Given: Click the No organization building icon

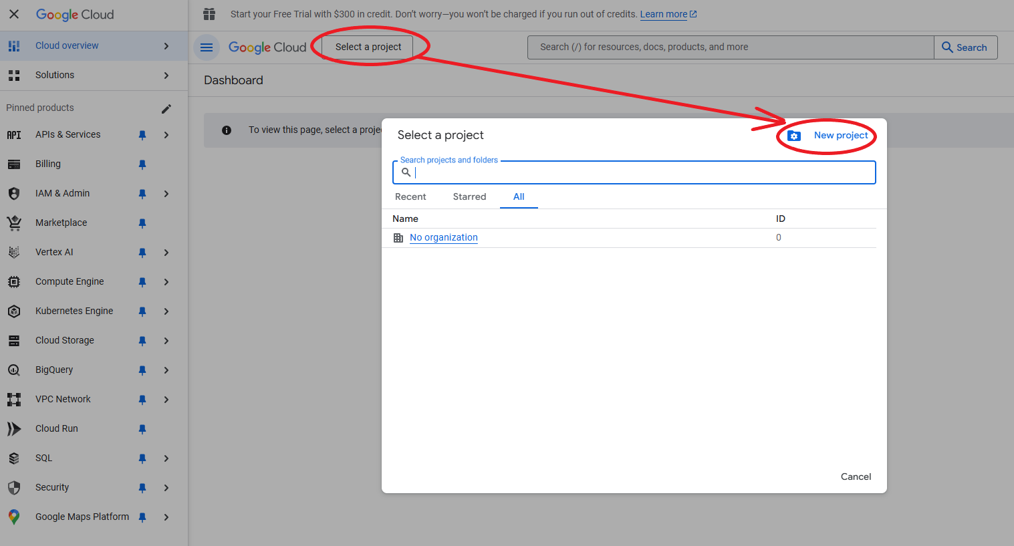Looking at the screenshot, I should point(398,238).
